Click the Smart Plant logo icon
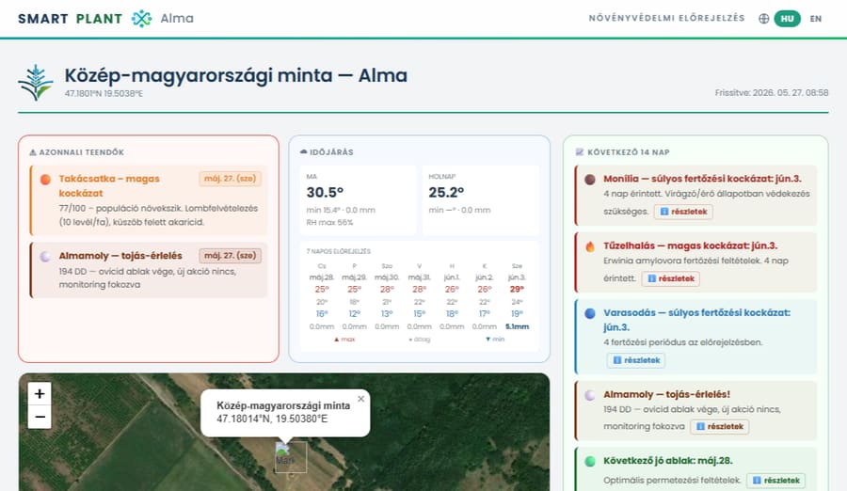Image resolution: width=847 pixels, height=491 pixels. pyautogui.click(x=141, y=19)
